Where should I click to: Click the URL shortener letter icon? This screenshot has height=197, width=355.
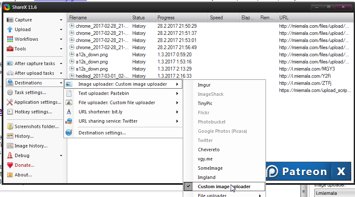click(x=69, y=112)
